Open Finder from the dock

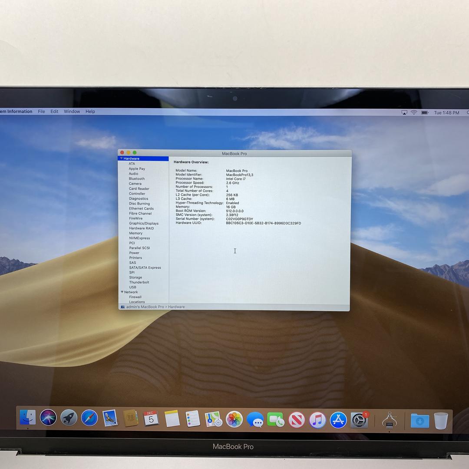(28, 418)
